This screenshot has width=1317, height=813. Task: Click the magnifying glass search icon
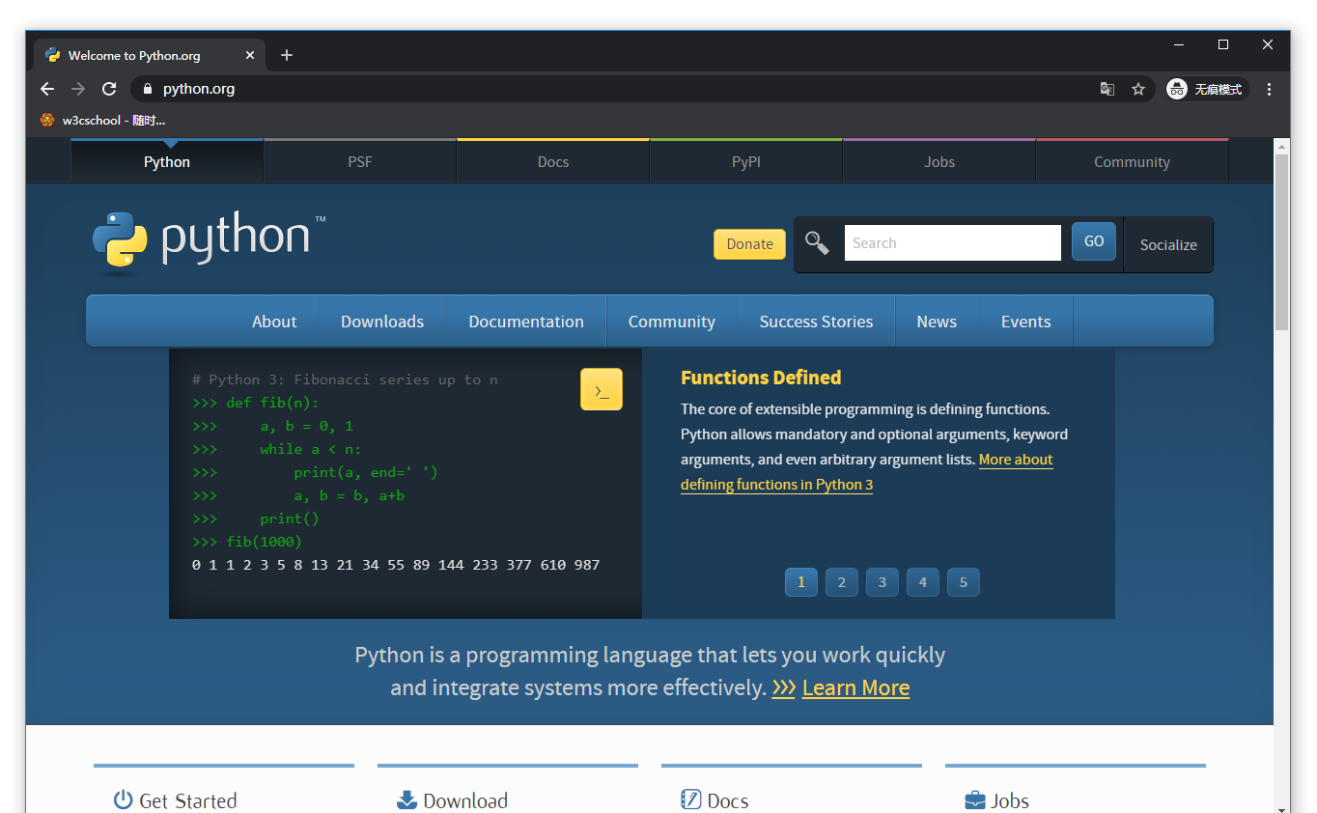pos(817,243)
